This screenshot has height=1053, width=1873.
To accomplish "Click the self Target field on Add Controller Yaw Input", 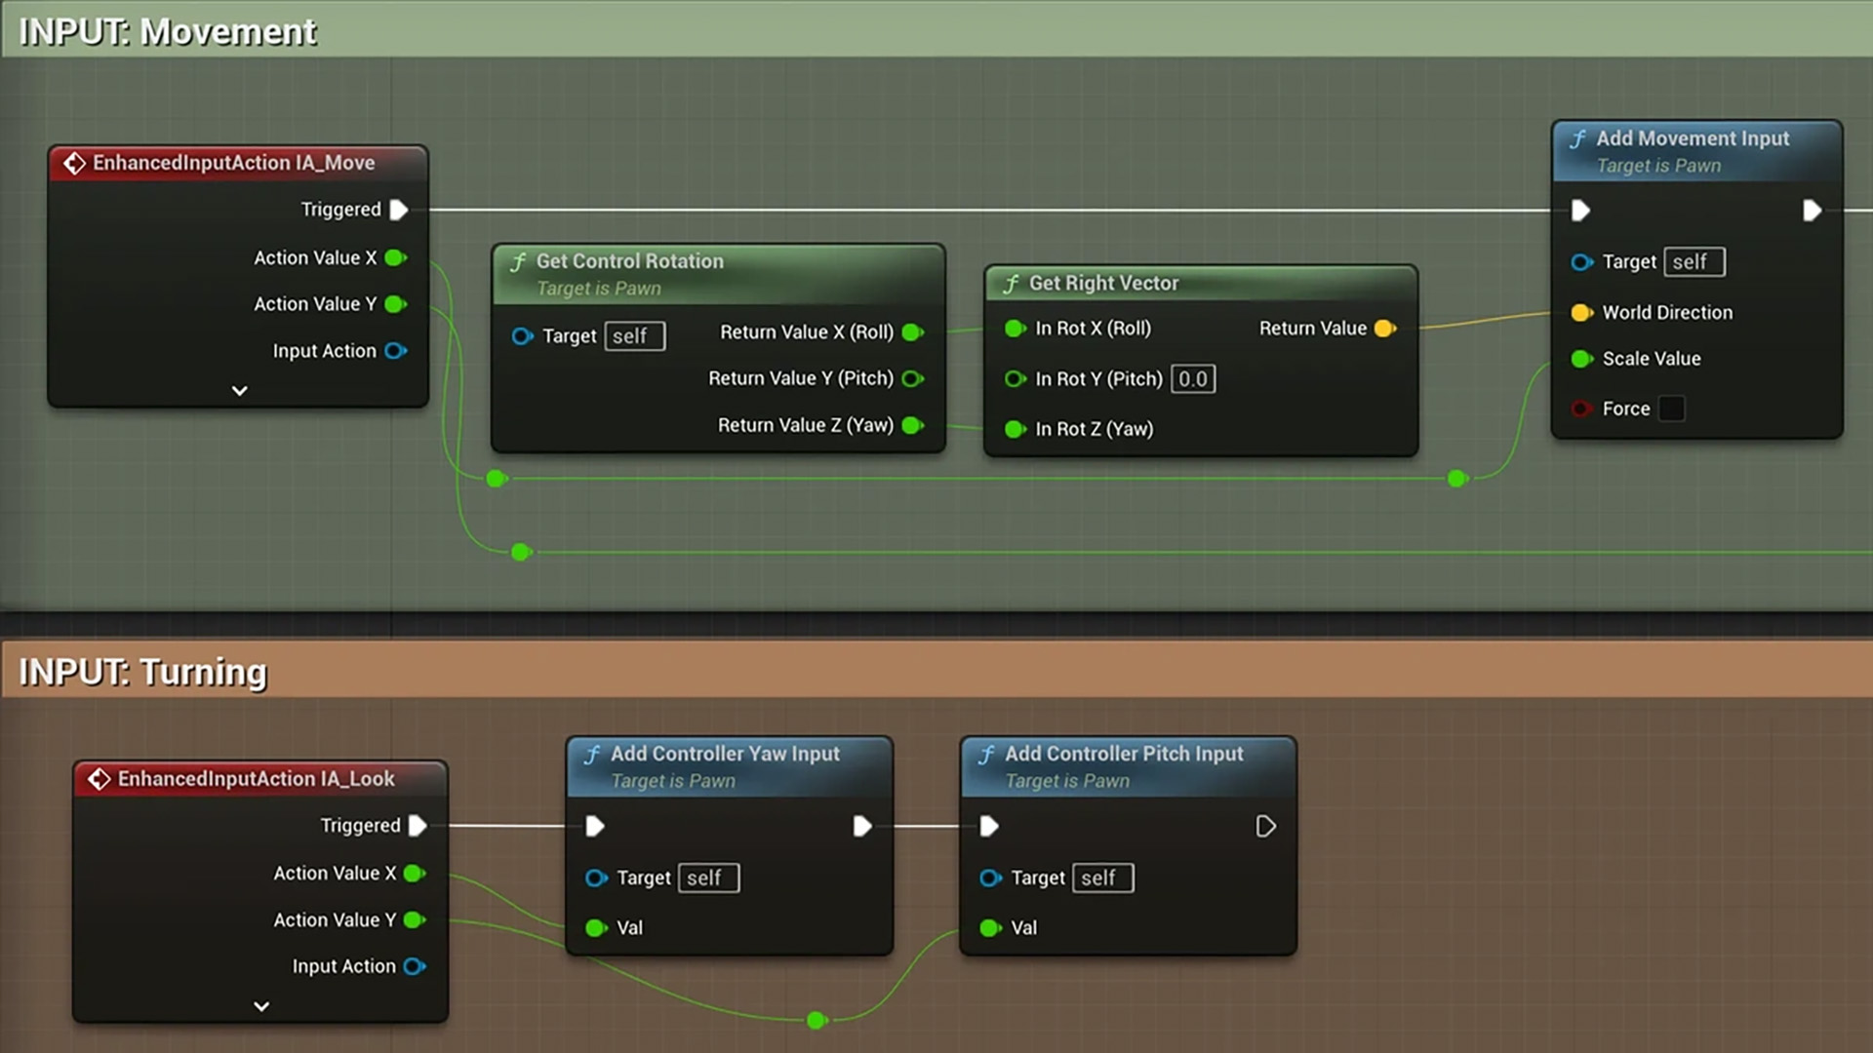I will (x=708, y=877).
